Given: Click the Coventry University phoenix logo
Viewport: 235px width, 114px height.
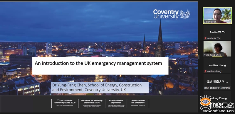Looking at the screenshot, I should tap(185, 14).
